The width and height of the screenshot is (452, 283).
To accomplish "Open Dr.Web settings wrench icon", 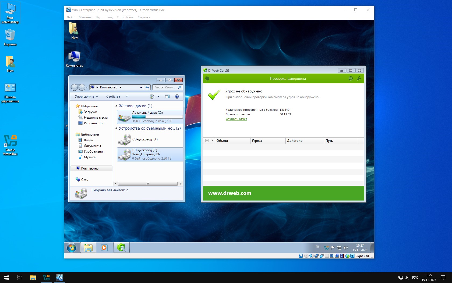I will click(x=359, y=78).
